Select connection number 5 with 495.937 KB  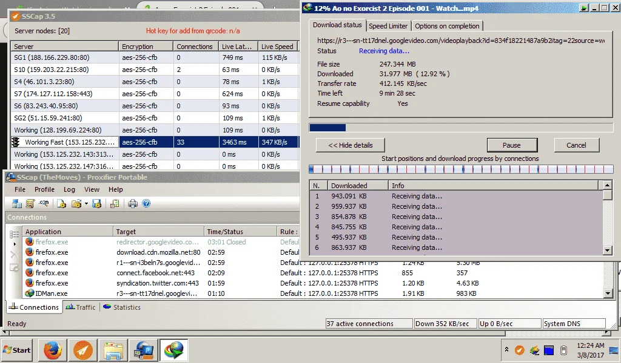(x=456, y=237)
